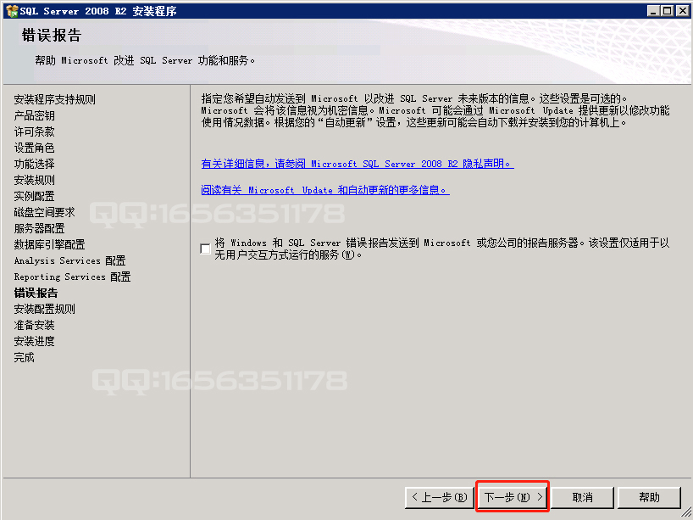Go back with the 上一步(B) button
Screen dimensions: 693x520
(440, 497)
